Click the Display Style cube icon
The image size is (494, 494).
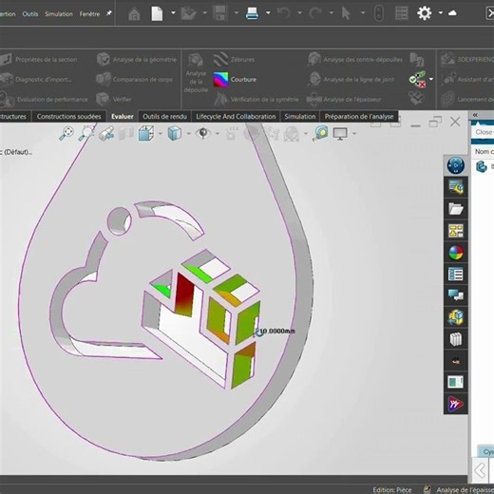[x=175, y=133]
